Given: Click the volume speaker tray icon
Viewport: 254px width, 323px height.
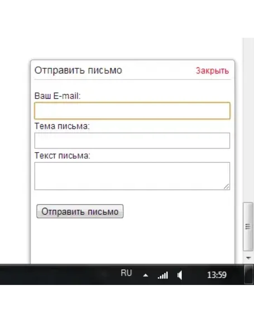Looking at the screenshot, I should point(180,275).
